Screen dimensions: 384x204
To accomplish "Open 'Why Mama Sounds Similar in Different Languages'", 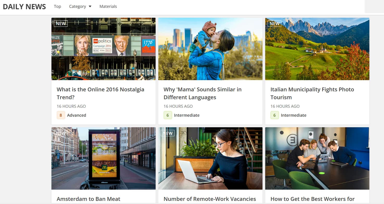I will click(203, 93).
